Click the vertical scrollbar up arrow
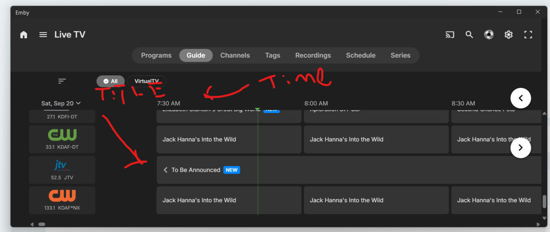 [544, 113]
